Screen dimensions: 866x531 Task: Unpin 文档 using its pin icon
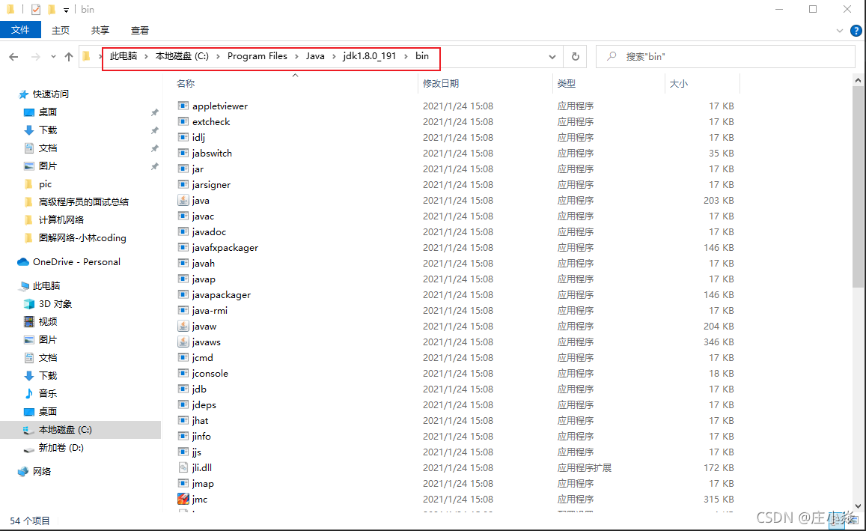pos(155,148)
